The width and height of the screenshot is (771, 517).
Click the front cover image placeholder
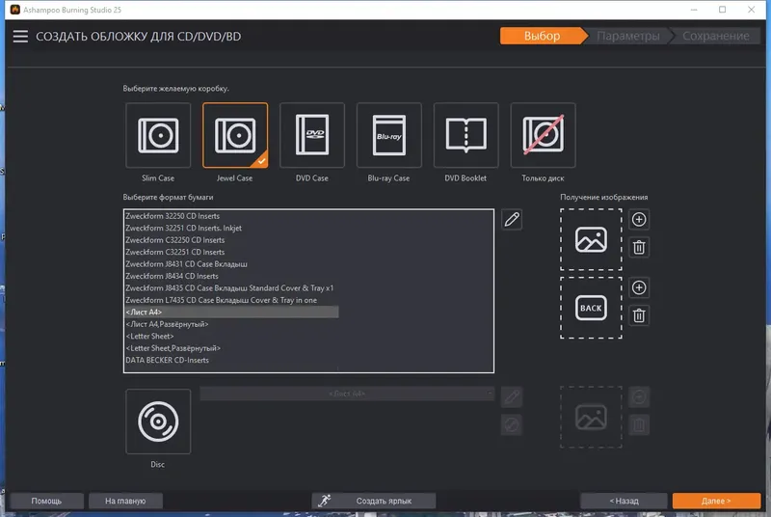coord(591,239)
